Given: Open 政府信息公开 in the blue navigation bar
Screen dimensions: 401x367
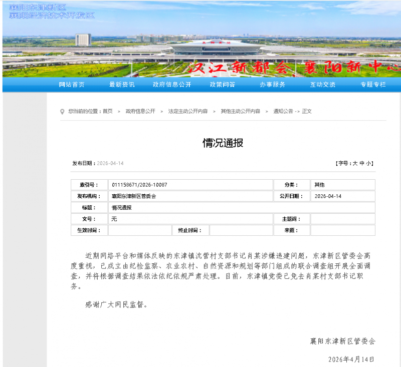Looking at the screenshot, I should point(172,85).
